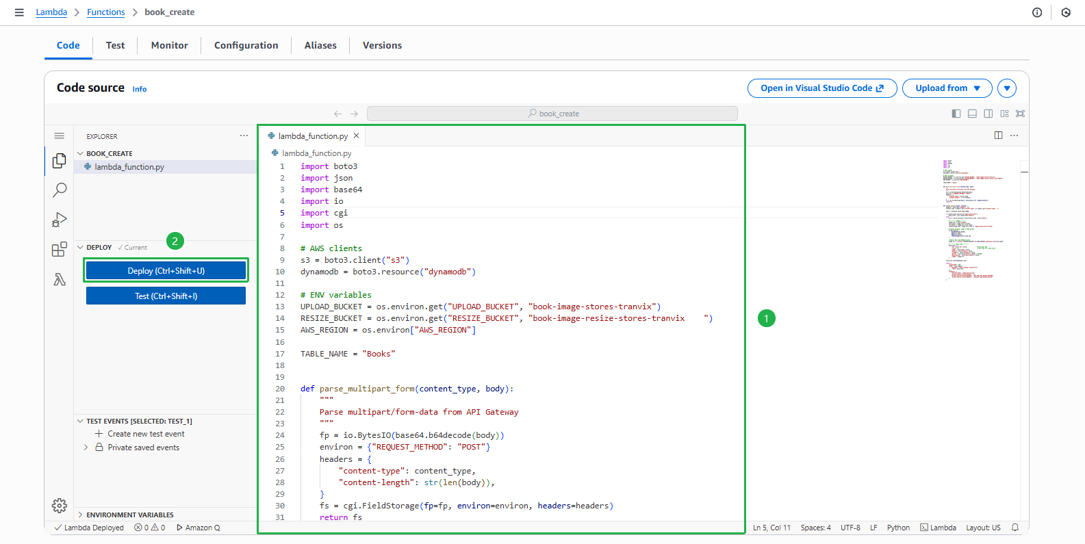Open the Configuration tab

coord(246,45)
